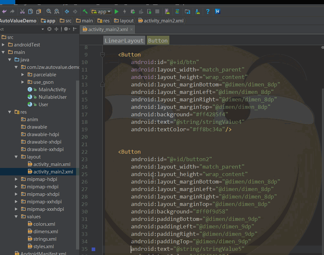Image resolution: width=324 pixels, height=255 pixels.
Task: Run app with green play button
Action: coord(117,12)
